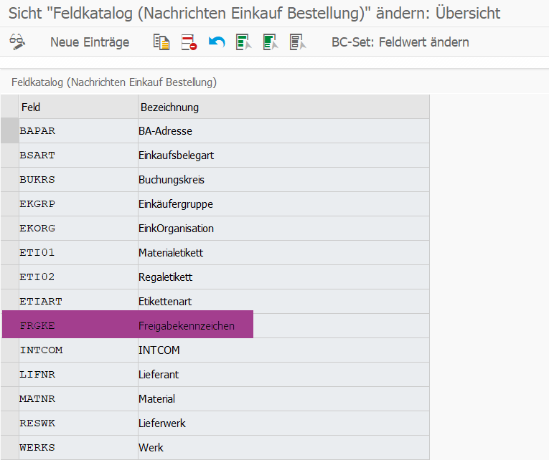The image size is (549, 460).
Task: Select row marker for BAPAR
Action: [9, 130]
